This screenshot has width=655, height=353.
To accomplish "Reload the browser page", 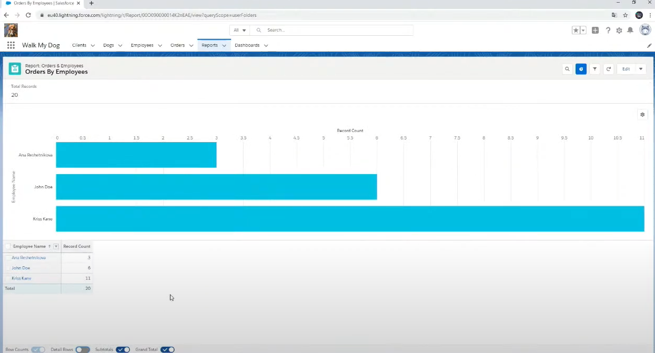I will (28, 15).
